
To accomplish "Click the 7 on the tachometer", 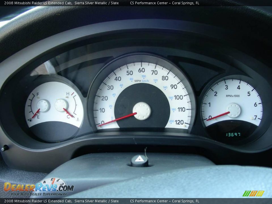I will pos(255,117).
